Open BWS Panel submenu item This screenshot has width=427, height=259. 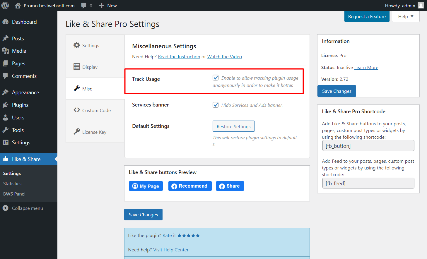(14, 194)
